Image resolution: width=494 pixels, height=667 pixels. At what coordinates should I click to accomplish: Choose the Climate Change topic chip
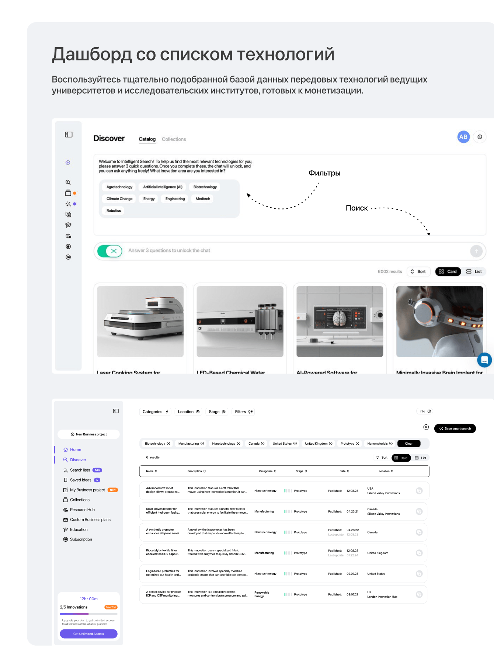(119, 199)
